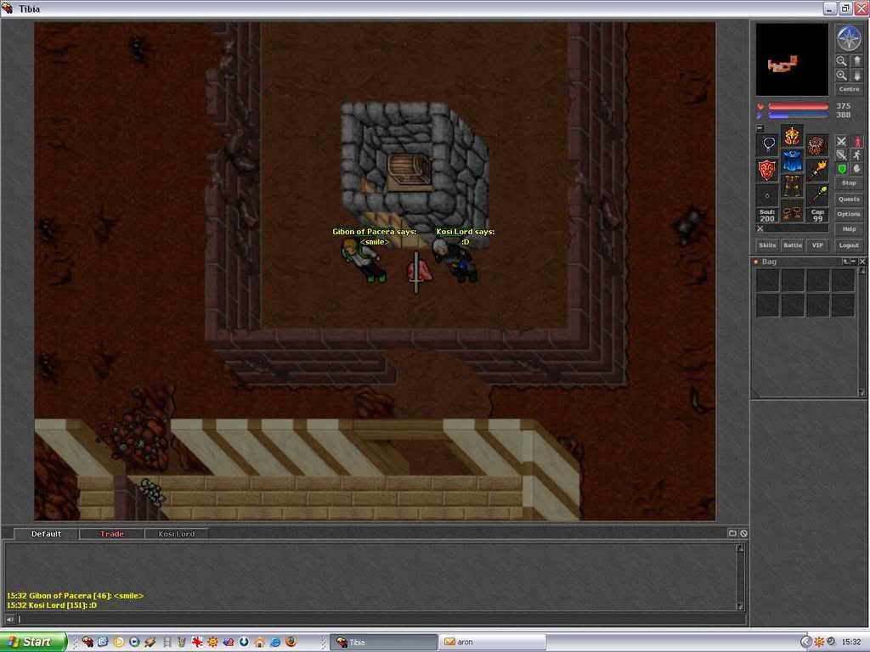Click the Tibia taskbar button
870x652 pixels.
[383, 642]
